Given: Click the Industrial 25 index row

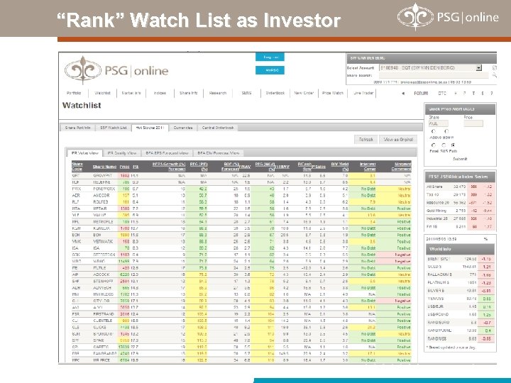Looking at the screenshot, I should click(460, 218).
